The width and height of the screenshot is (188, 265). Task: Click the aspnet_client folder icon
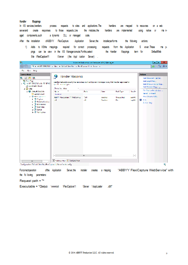pyautogui.click(x=33, y=94)
